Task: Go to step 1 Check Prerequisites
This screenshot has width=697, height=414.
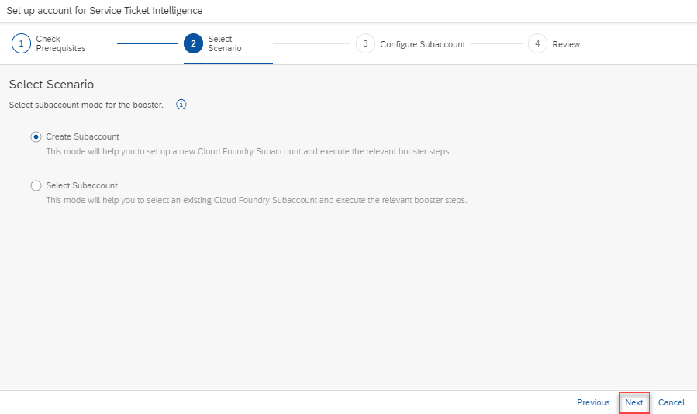Action: 49,43
